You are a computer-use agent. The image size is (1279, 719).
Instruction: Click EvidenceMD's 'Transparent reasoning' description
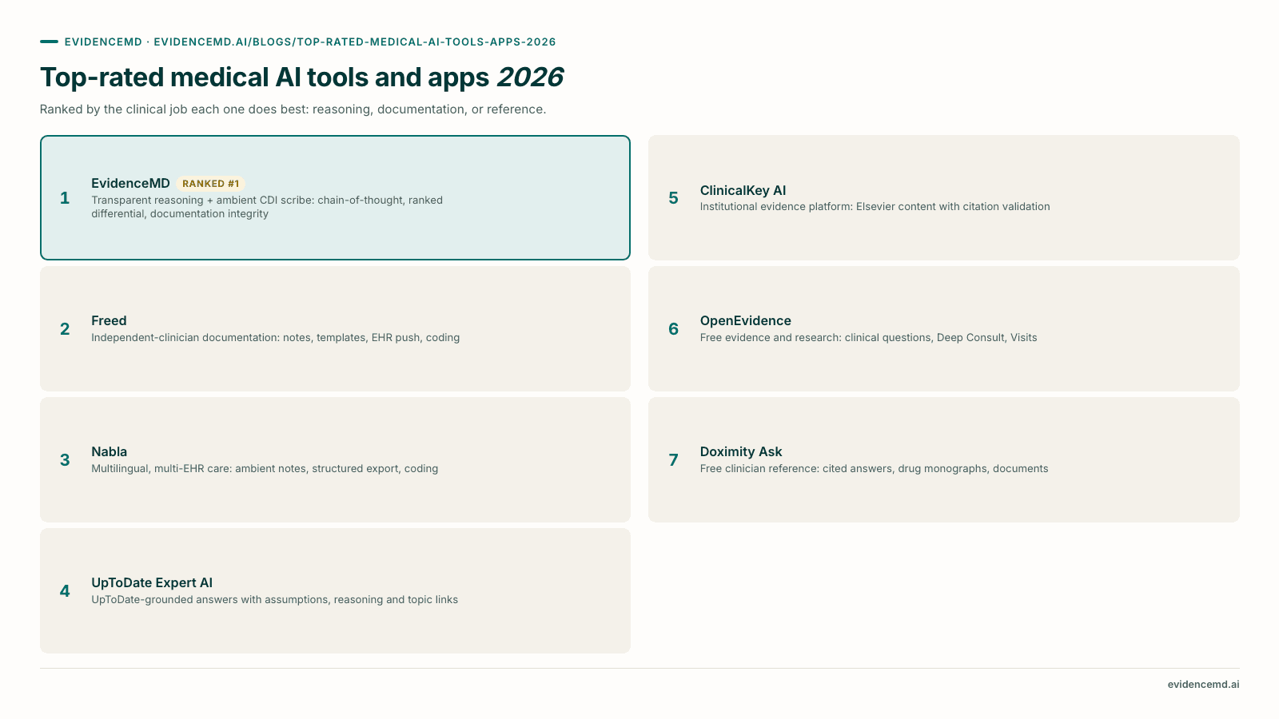267,206
